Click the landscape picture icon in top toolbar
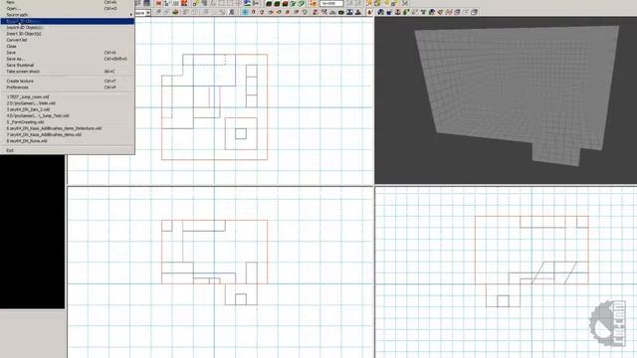Screen dimensions: 637x358 click(247, 3)
